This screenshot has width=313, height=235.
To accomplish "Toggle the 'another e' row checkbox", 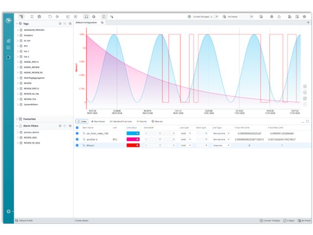I will (77, 140).
